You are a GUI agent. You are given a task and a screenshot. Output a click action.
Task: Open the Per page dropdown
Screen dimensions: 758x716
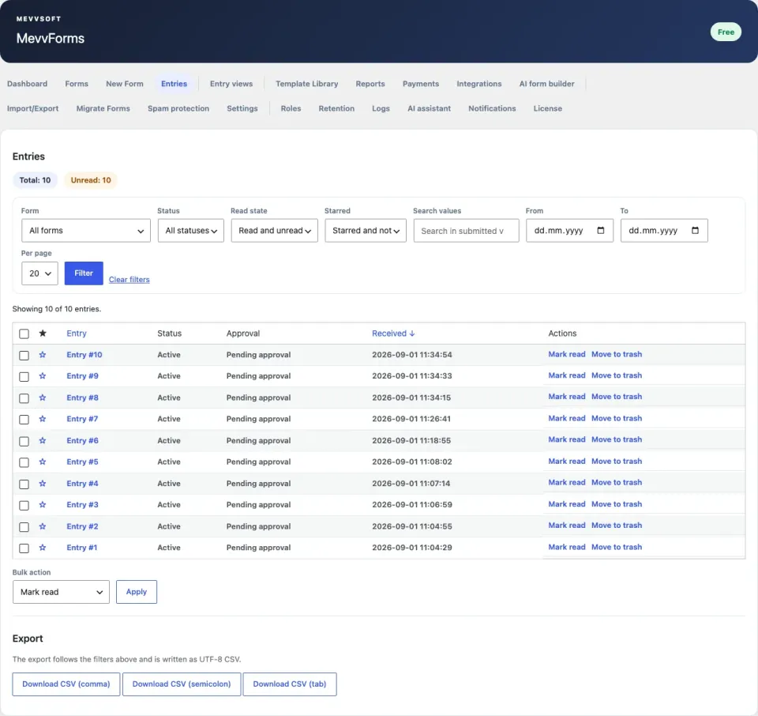pyautogui.click(x=39, y=273)
